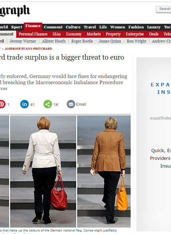Image resolution: width=171 pixels, height=234 pixels.
Task: Open Roger Bootle's columns
Action: [82, 41]
